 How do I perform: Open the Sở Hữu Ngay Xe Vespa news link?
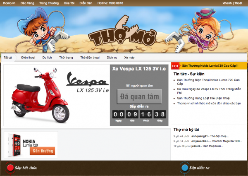pos(205,89)
